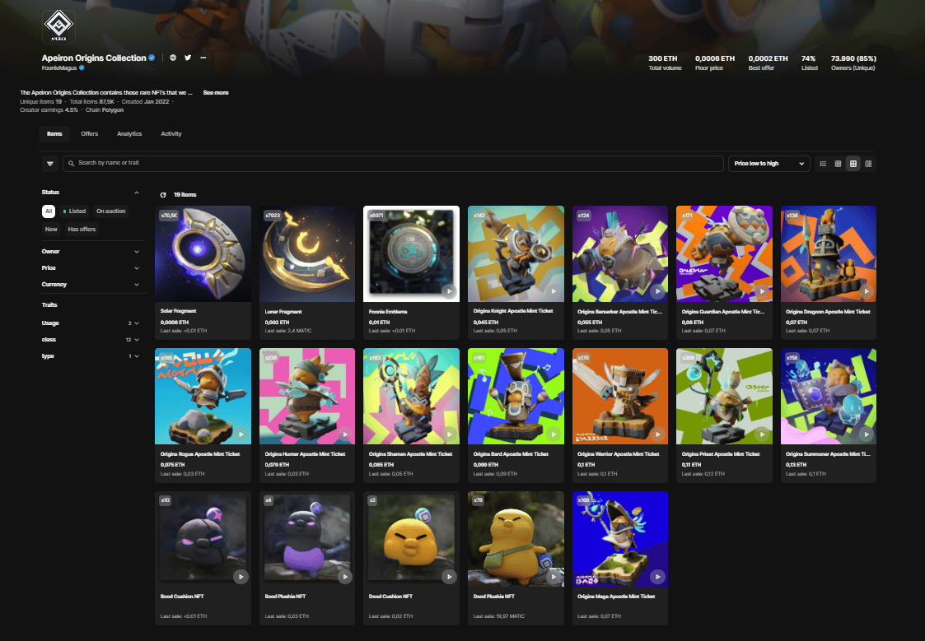Play the Origins Dragoon ticket video
The image size is (925, 641).
866,291
